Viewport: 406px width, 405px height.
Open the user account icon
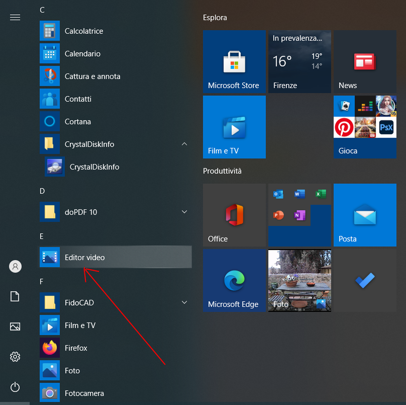15,266
